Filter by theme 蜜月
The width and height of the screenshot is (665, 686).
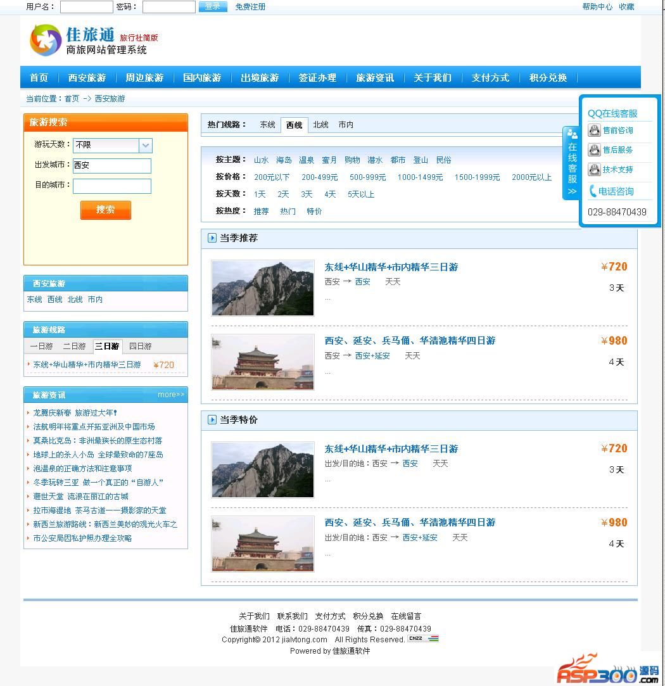point(329,160)
